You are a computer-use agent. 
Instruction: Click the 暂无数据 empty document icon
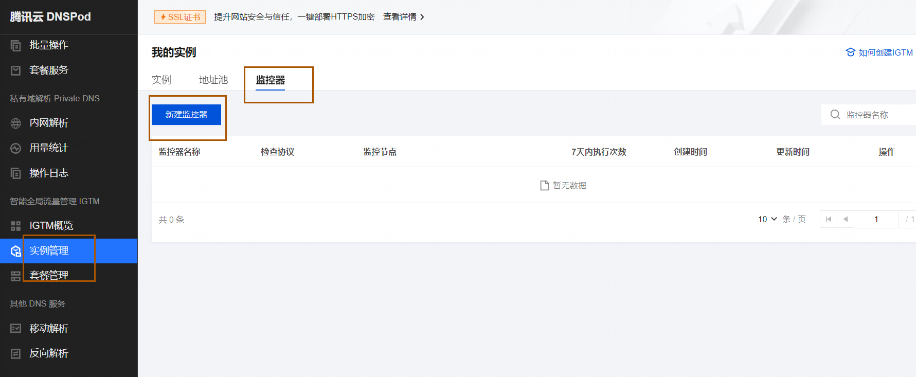(545, 185)
